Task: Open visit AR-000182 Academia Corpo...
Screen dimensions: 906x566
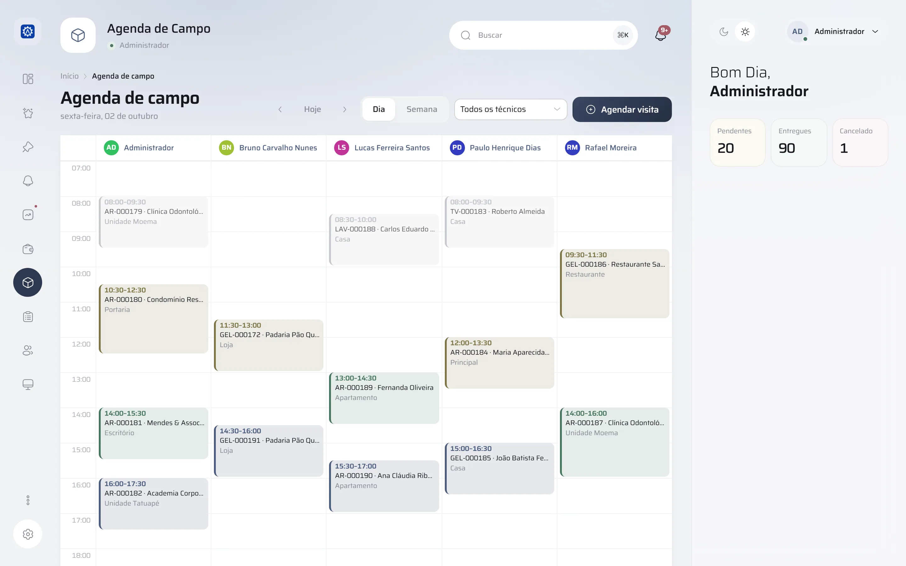Action: (154, 503)
